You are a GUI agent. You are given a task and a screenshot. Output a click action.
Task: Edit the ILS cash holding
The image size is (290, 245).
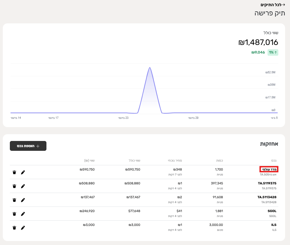point(23,228)
